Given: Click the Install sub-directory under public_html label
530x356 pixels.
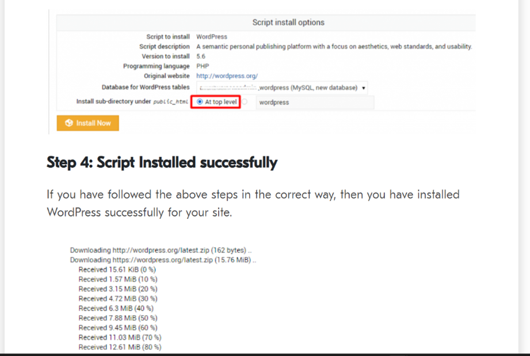Looking at the screenshot, I should [133, 102].
